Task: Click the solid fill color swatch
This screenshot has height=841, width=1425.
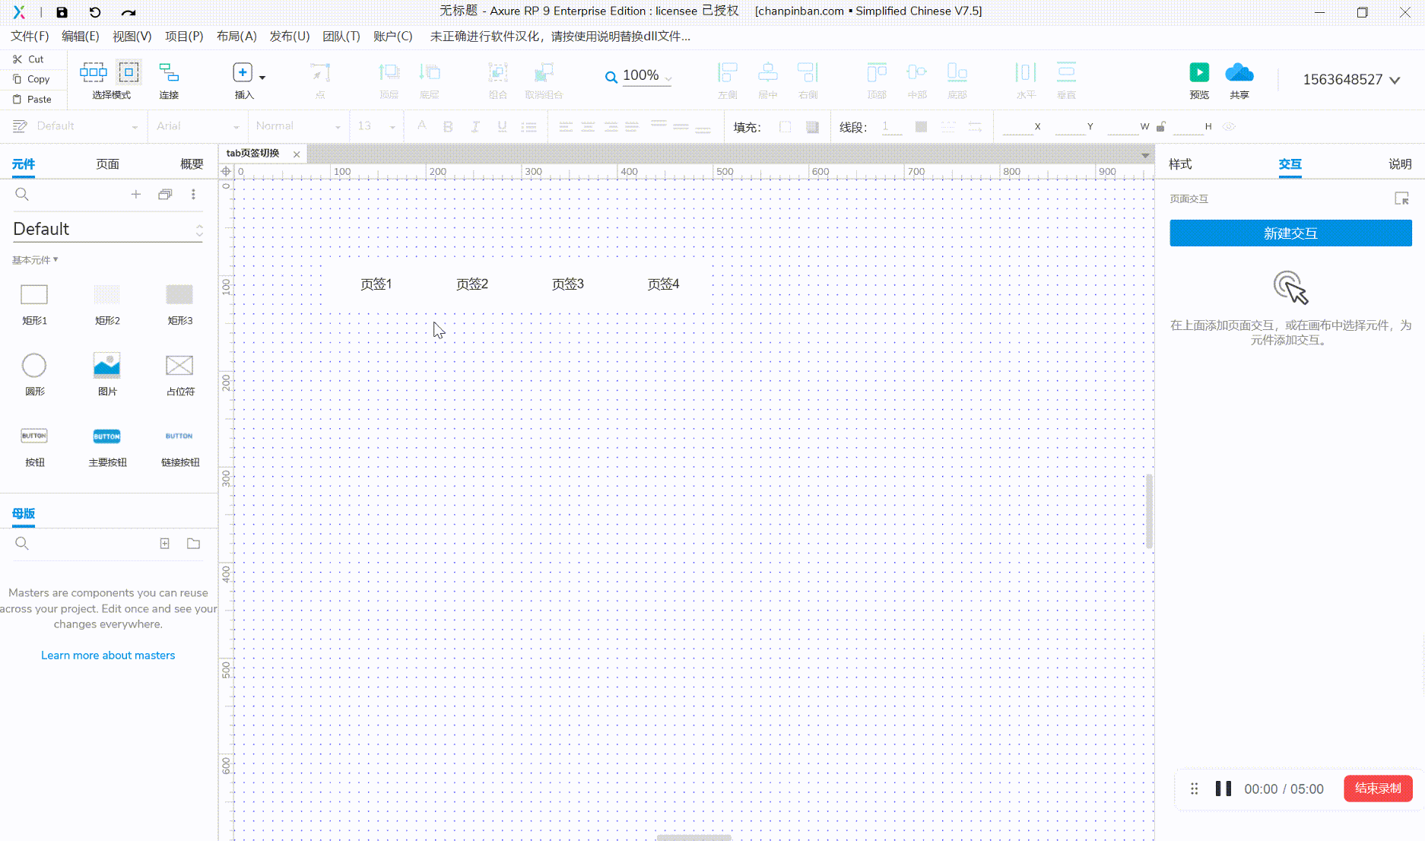Action: 812,127
